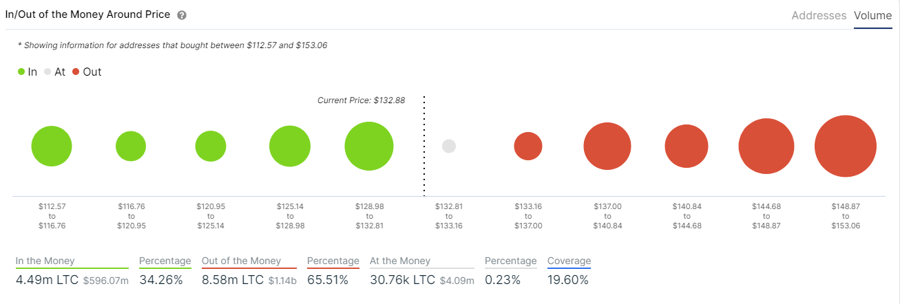Click largest red bubble $148.87 to $153.06
Image resolution: width=900 pixels, height=304 pixels.
click(846, 146)
